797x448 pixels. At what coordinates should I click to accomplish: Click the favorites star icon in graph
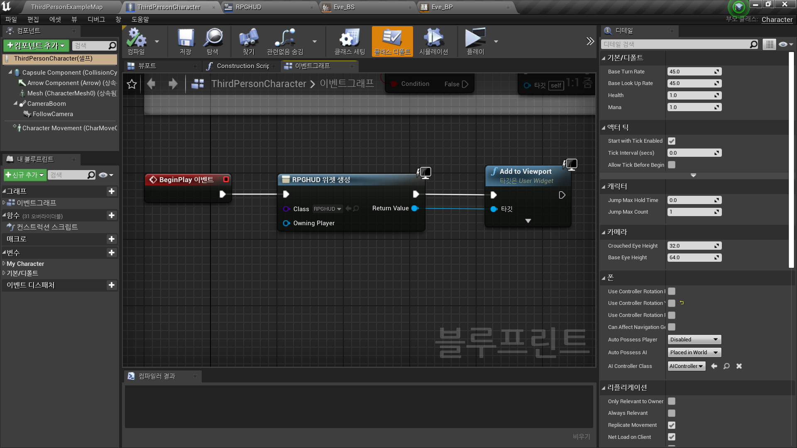pyautogui.click(x=132, y=84)
